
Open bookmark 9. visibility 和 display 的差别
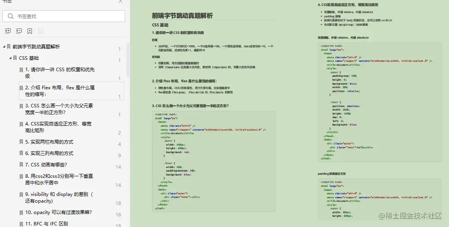click(59, 197)
